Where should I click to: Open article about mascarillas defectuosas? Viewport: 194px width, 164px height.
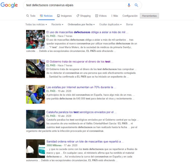(x=87, y=32)
